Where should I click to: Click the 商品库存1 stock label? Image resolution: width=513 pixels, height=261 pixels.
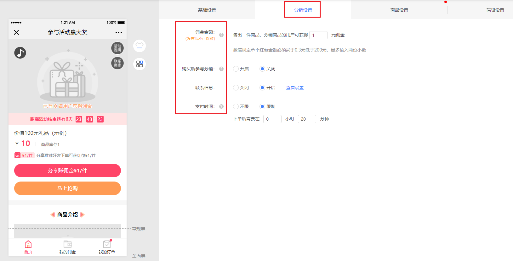point(50,144)
